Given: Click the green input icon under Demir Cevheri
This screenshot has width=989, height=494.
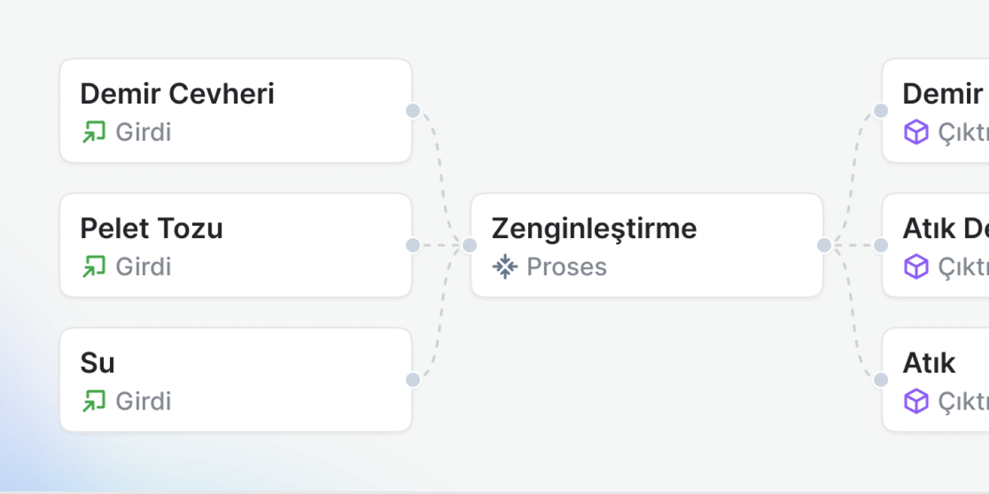Looking at the screenshot, I should pyautogui.click(x=93, y=132).
